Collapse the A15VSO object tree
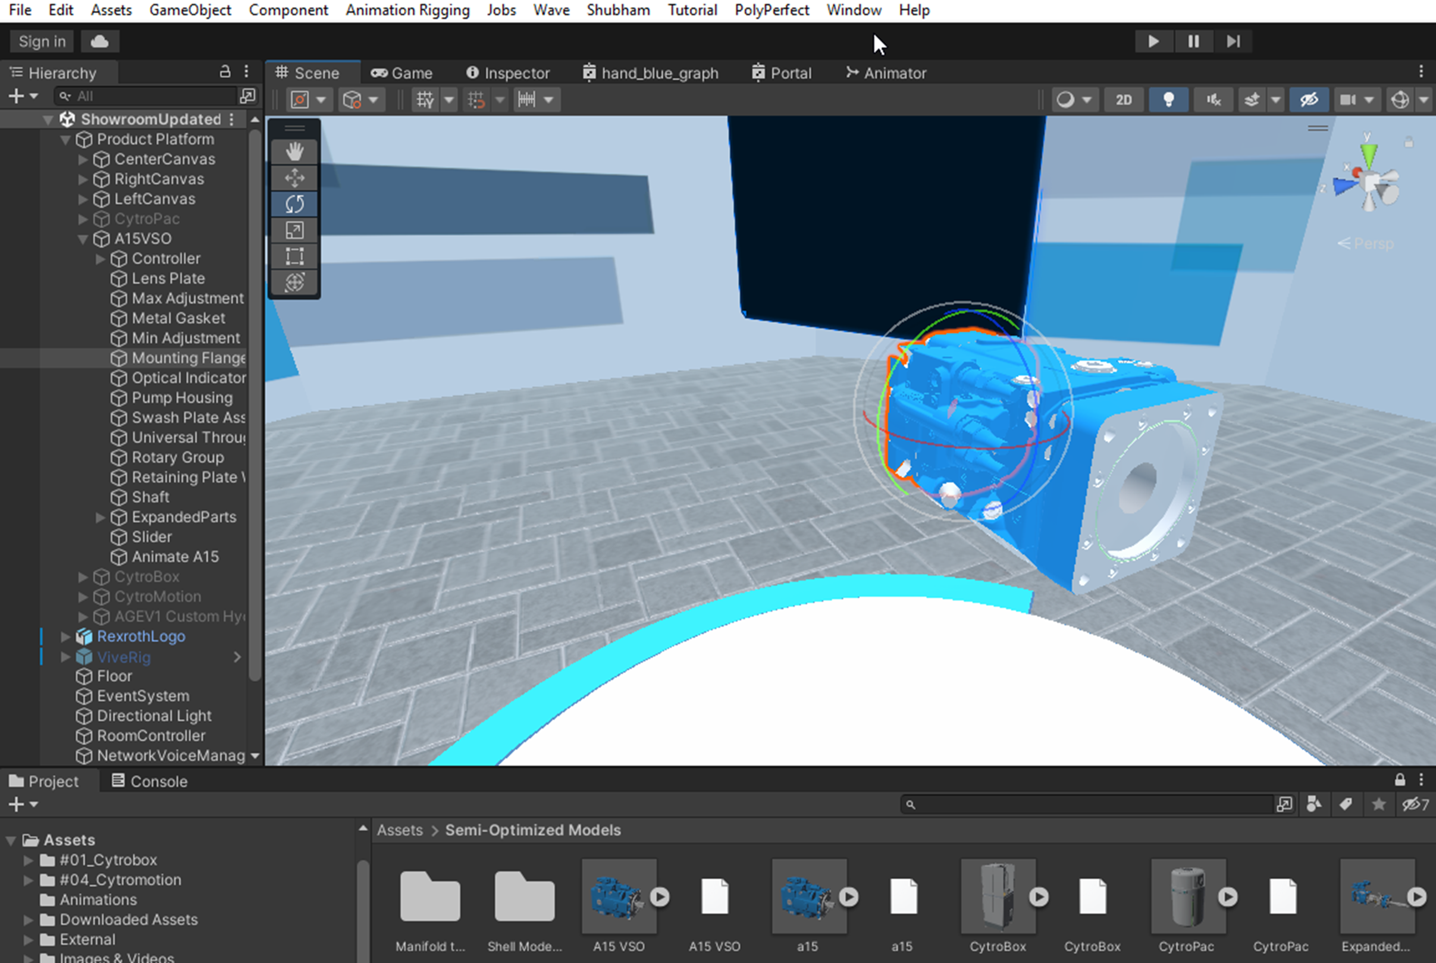Image resolution: width=1436 pixels, height=963 pixels. [83, 239]
